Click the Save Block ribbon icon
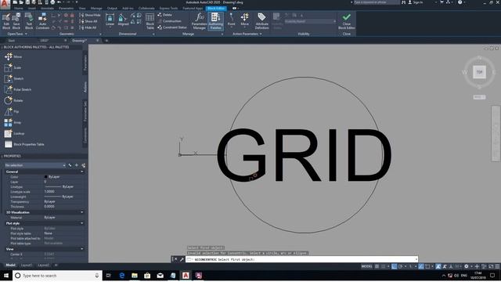Image resolution: width=501 pixels, height=282 pixels. [16, 21]
